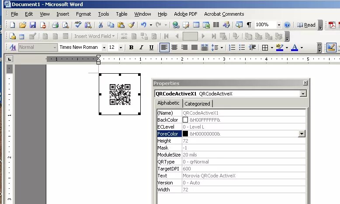This screenshot has height=204, width=340.
Task: Open Standard toolbar options overflow arrow
Action: point(320,26)
